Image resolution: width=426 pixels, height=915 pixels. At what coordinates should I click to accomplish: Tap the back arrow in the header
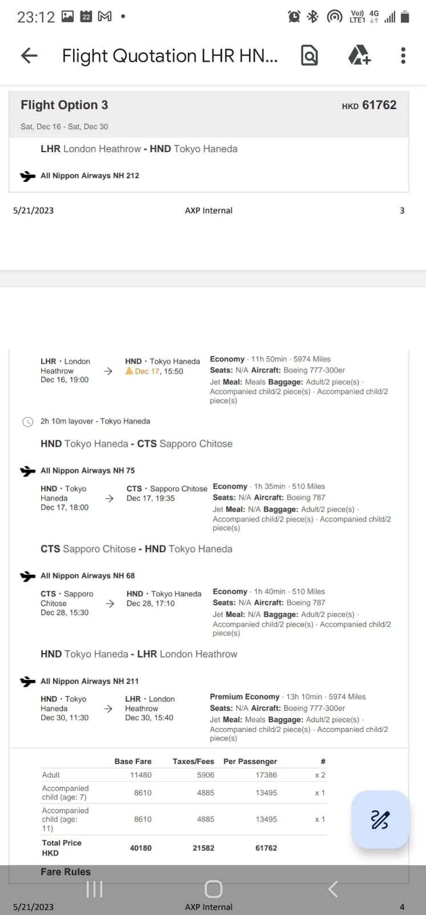[x=29, y=55]
